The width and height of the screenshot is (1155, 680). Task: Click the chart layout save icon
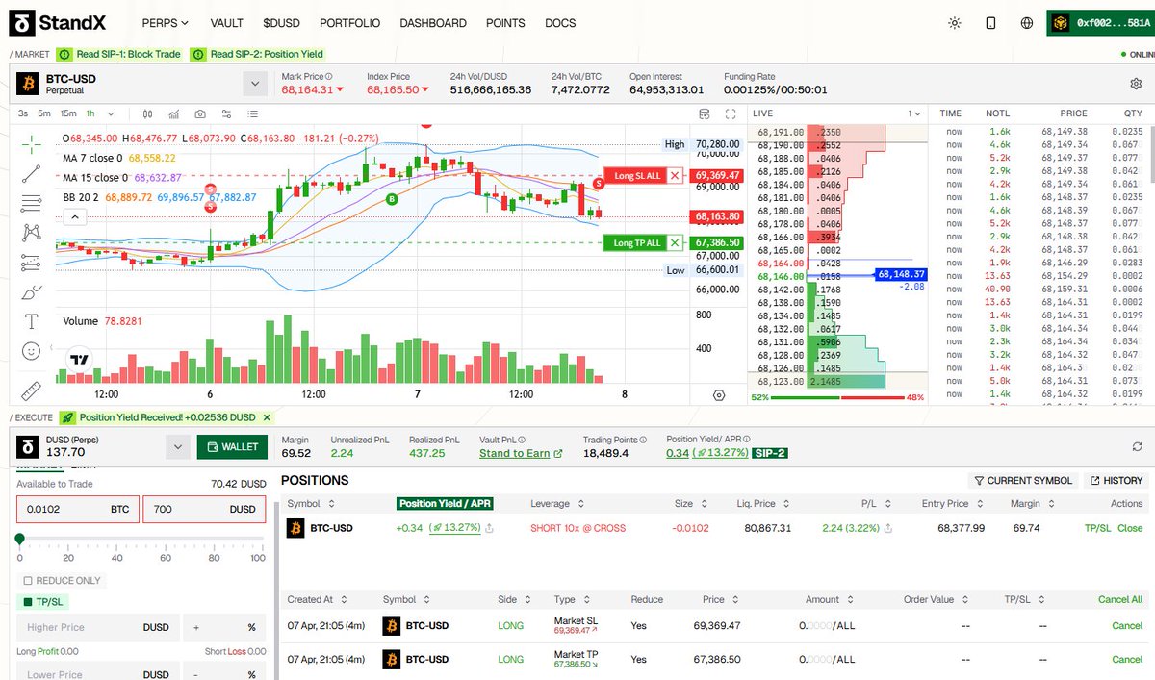[705, 113]
